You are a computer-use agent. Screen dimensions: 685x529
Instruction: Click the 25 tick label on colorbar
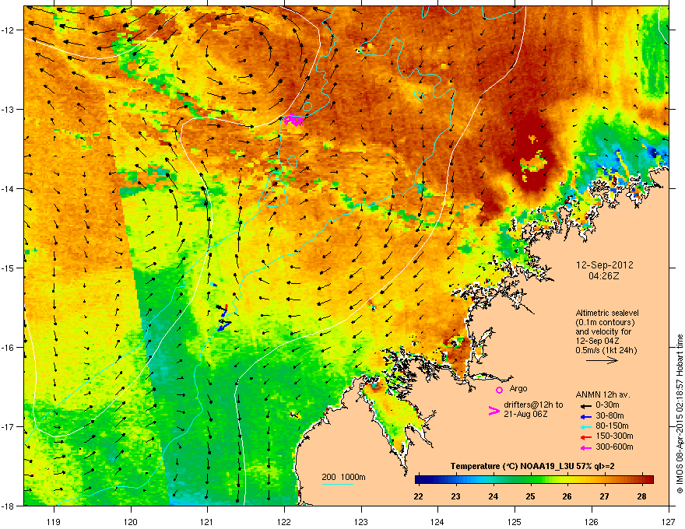click(530, 496)
